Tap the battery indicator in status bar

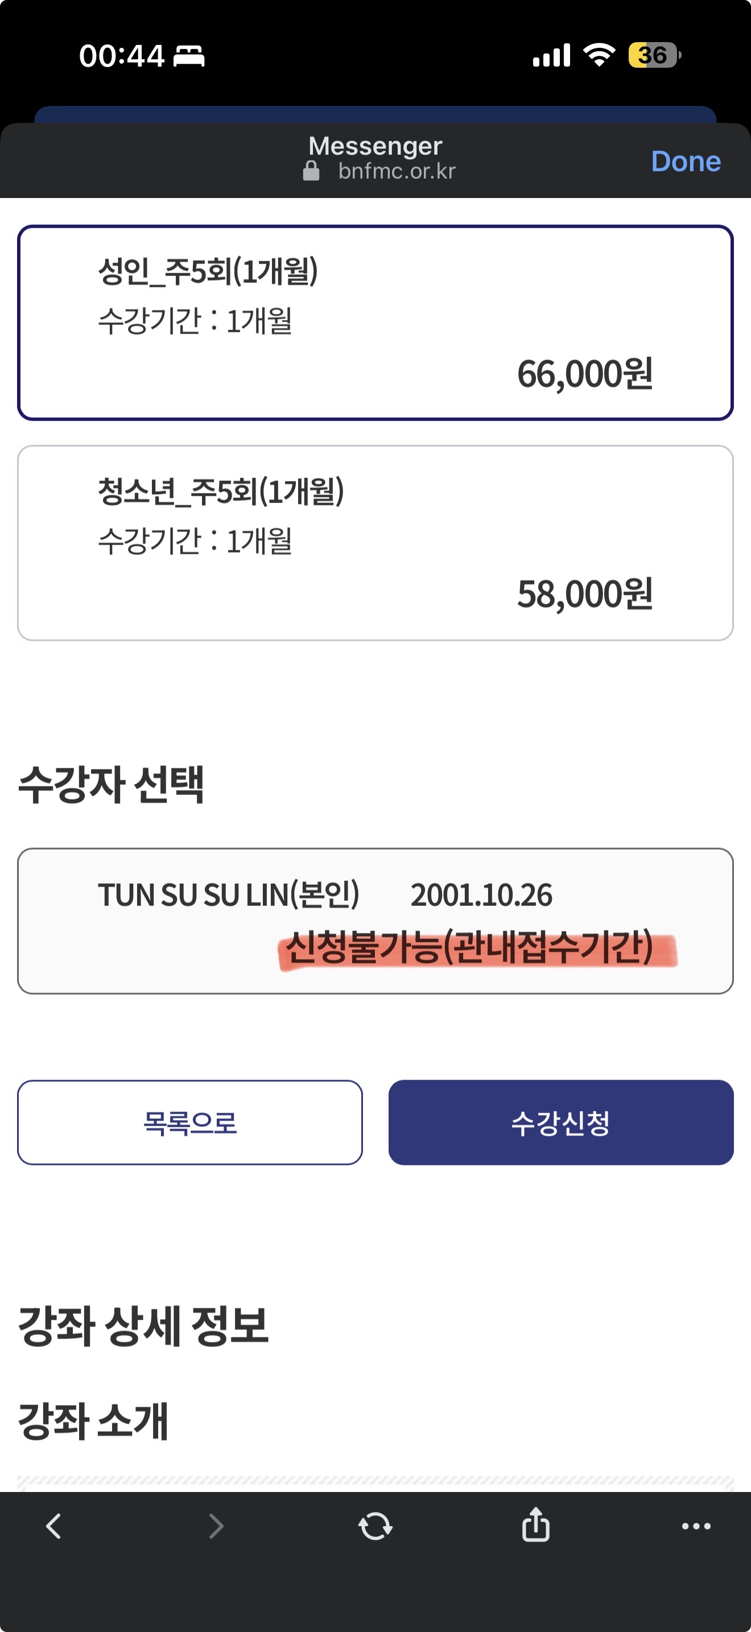[x=654, y=55]
